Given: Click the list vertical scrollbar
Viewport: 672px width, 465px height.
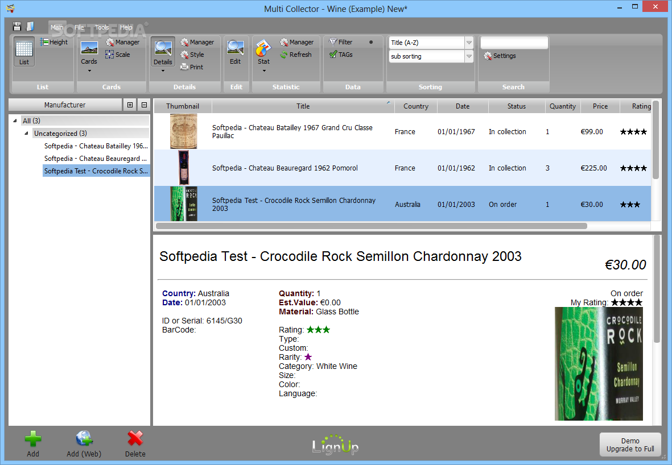Looking at the screenshot, I should click(655, 140).
